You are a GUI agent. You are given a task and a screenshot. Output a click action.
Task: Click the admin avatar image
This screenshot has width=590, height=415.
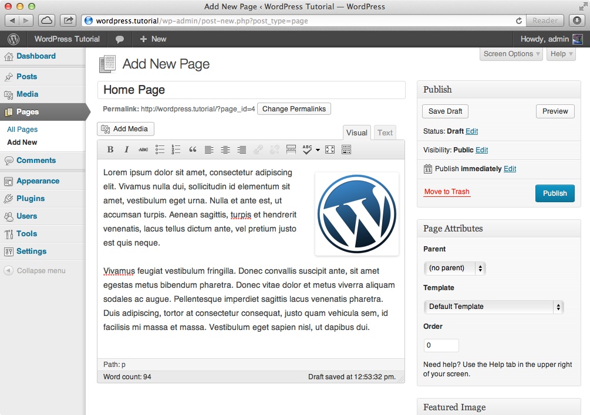[x=577, y=39]
